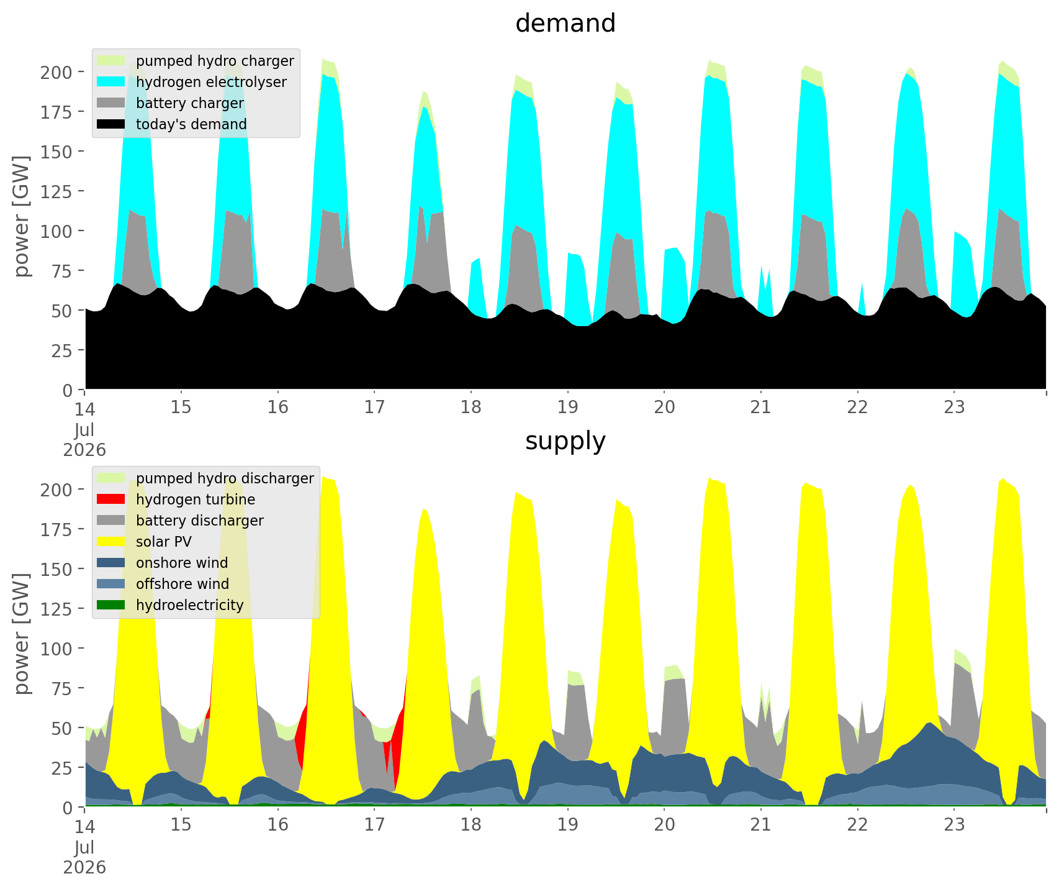Viewport: 1059px width, 889px height.
Task: Click the "18" date tick under the demand chart
Action: coord(471,408)
